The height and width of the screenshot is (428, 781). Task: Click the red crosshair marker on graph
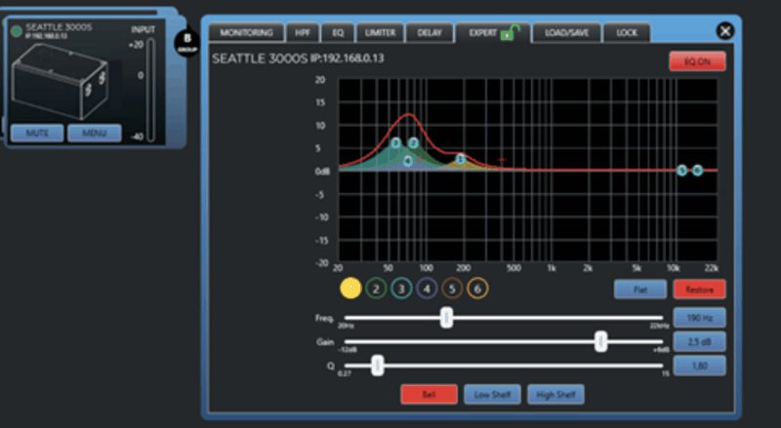(502, 160)
